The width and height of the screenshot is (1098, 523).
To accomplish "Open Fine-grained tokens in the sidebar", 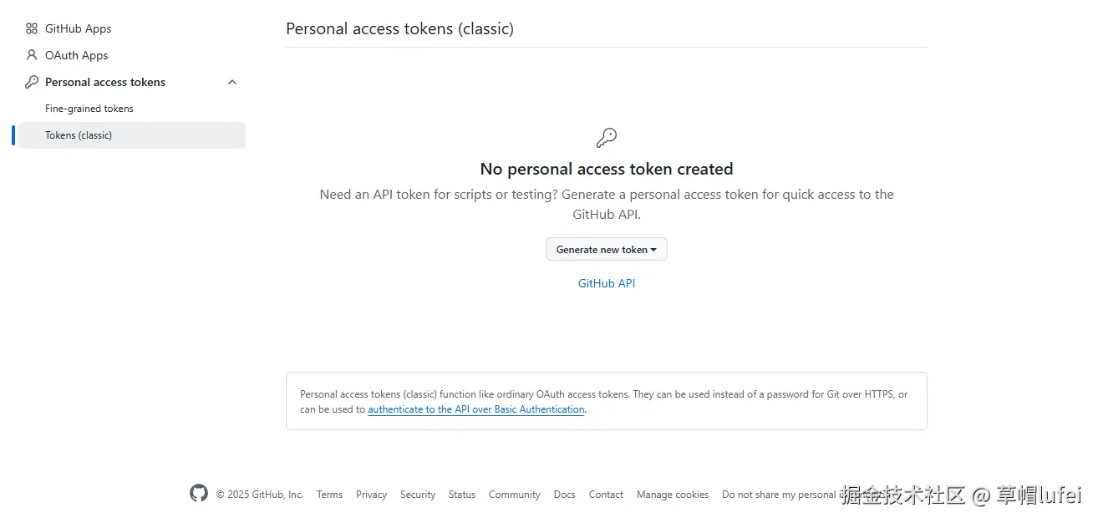I will click(x=89, y=109).
